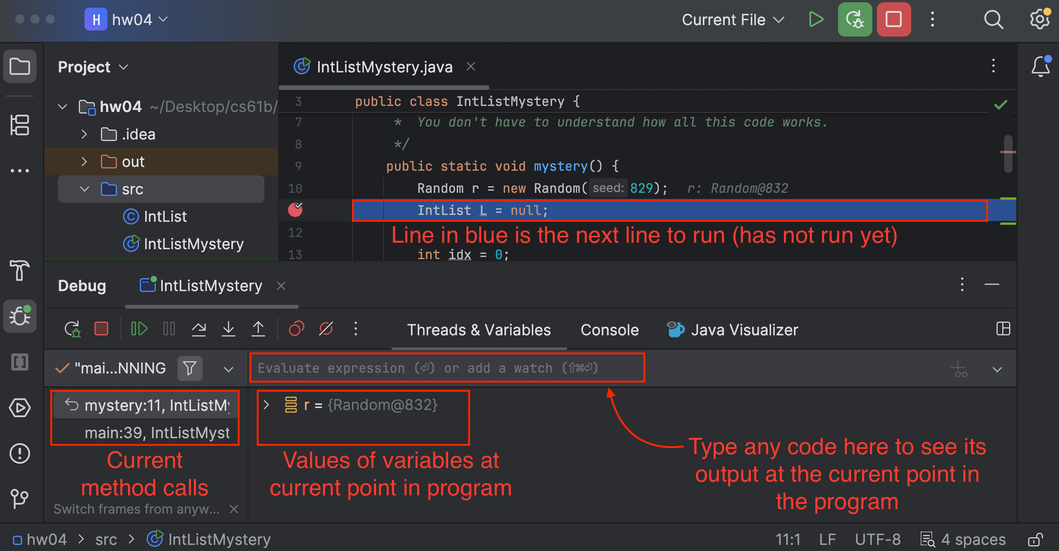Image resolution: width=1059 pixels, height=551 pixels.
Task: Collapse the src folder in Project tree
Action: click(x=84, y=189)
